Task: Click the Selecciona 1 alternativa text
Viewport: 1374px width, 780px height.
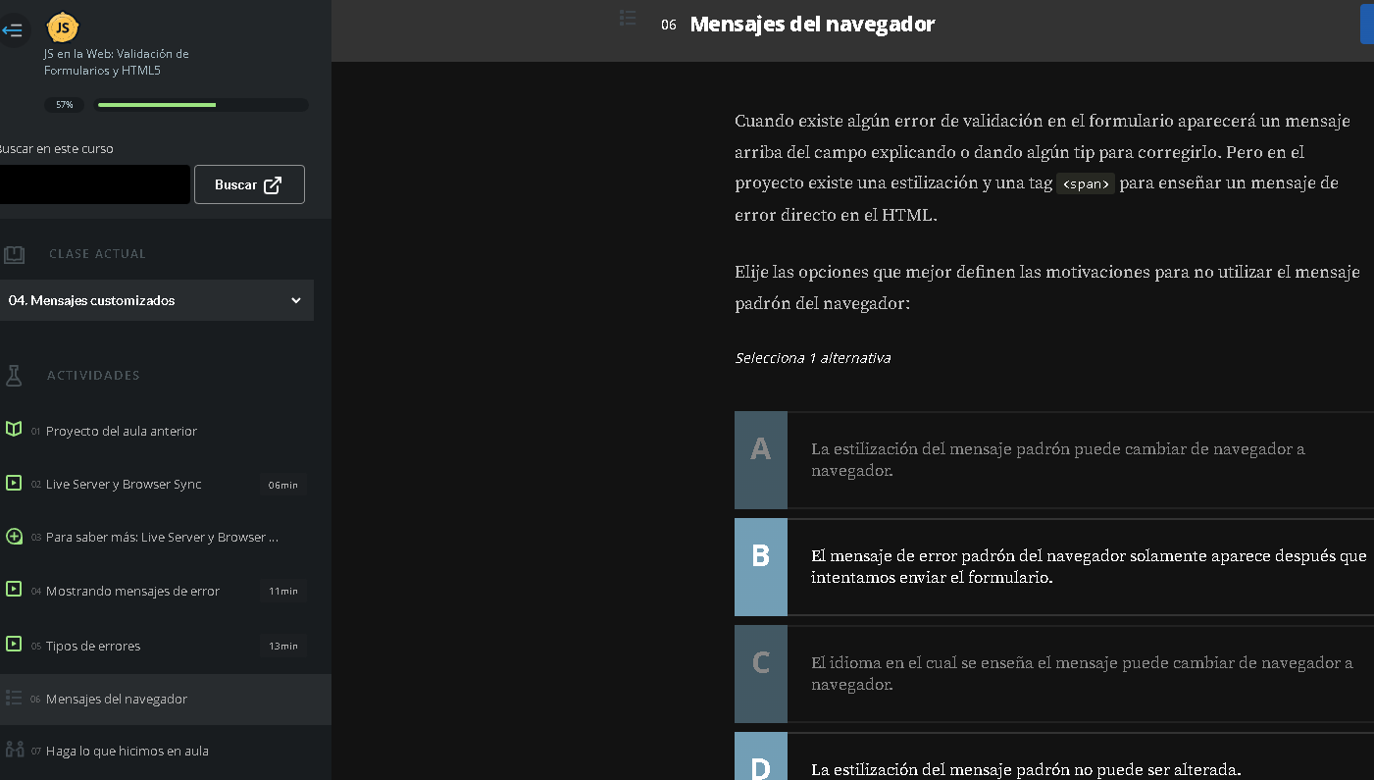Action: [813, 358]
